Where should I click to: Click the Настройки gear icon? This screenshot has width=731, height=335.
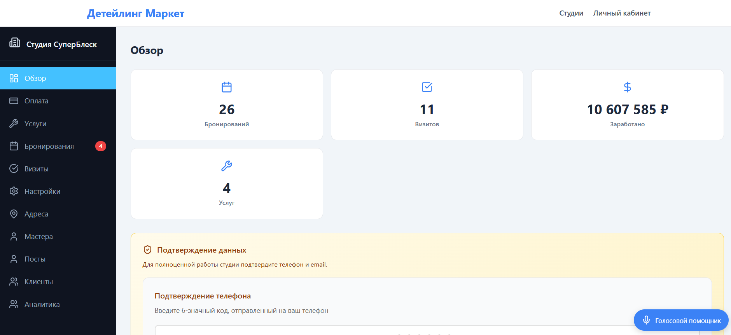(x=14, y=191)
